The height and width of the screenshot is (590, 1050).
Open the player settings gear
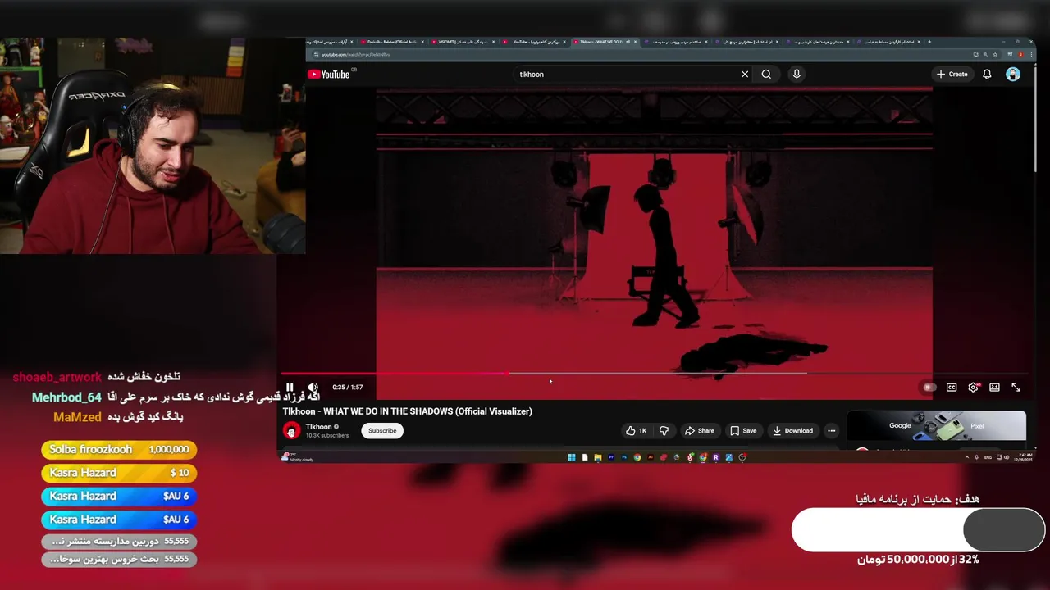pos(973,388)
